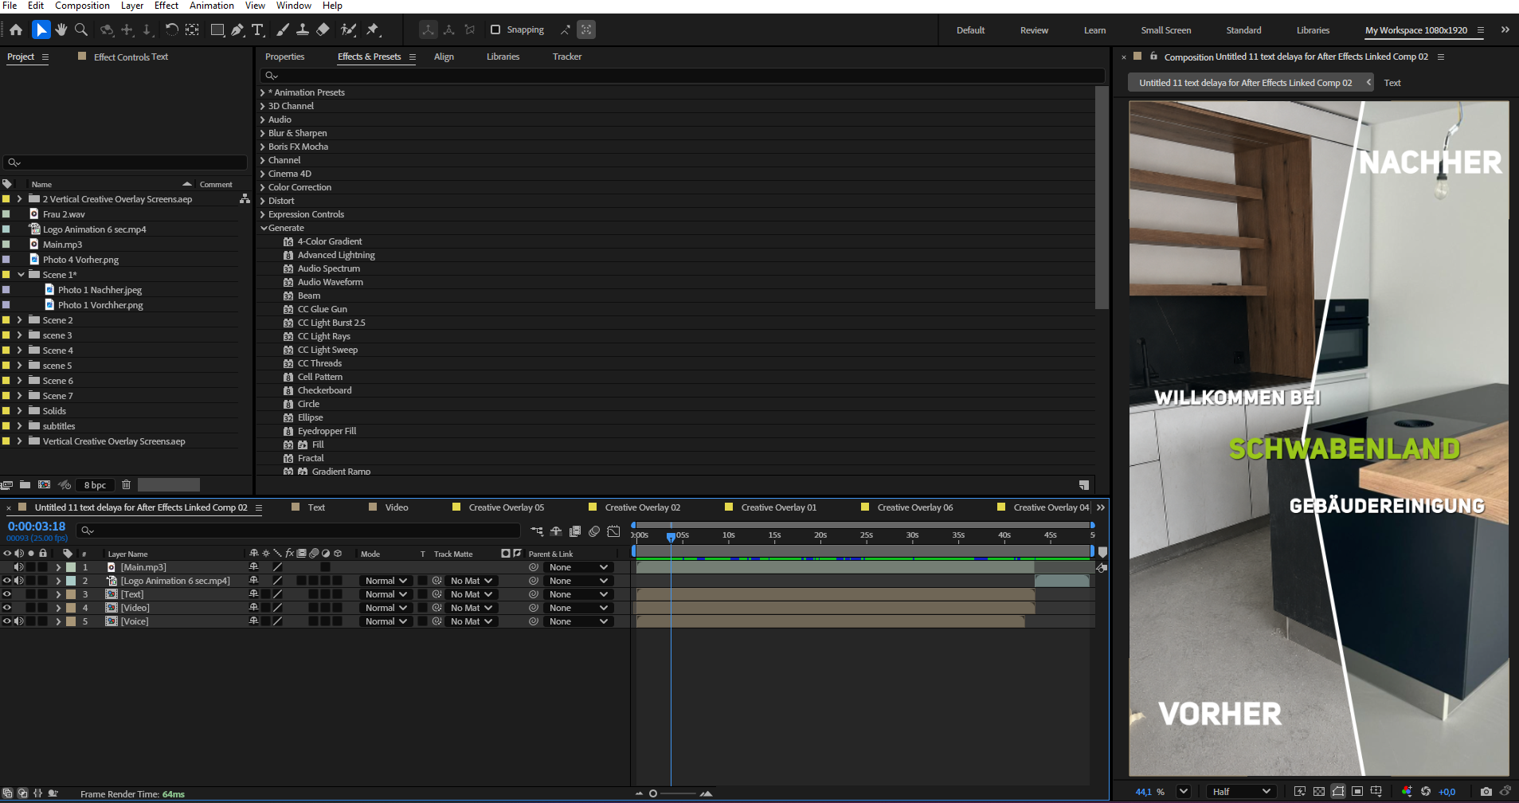
Task: Select the Eraser tool
Action: 323,29
